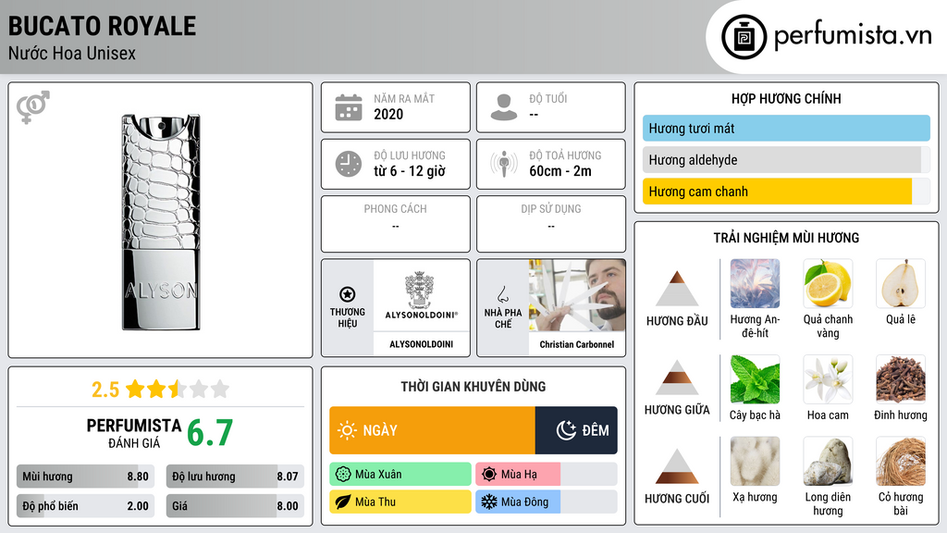The width and height of the screenshot is (947, 533).
Task: Click the Thời gian khuyên dùng heading
Action: (x=473, y=386)
